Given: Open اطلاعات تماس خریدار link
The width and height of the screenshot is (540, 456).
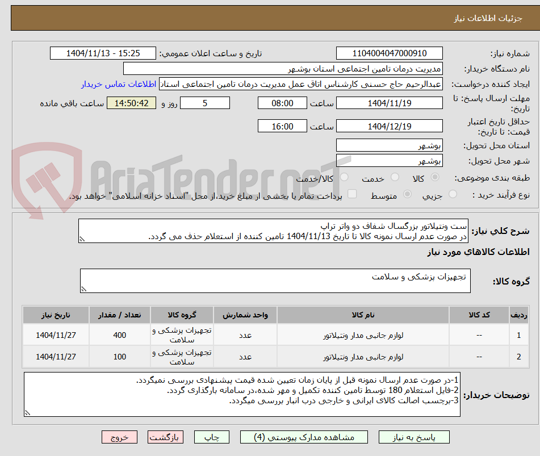Looking at the screenshot, I should 119,84.
